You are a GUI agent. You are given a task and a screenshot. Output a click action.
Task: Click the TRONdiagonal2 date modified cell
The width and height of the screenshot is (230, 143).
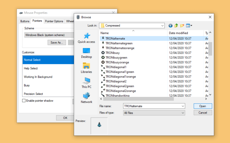(x=180, y=82)
